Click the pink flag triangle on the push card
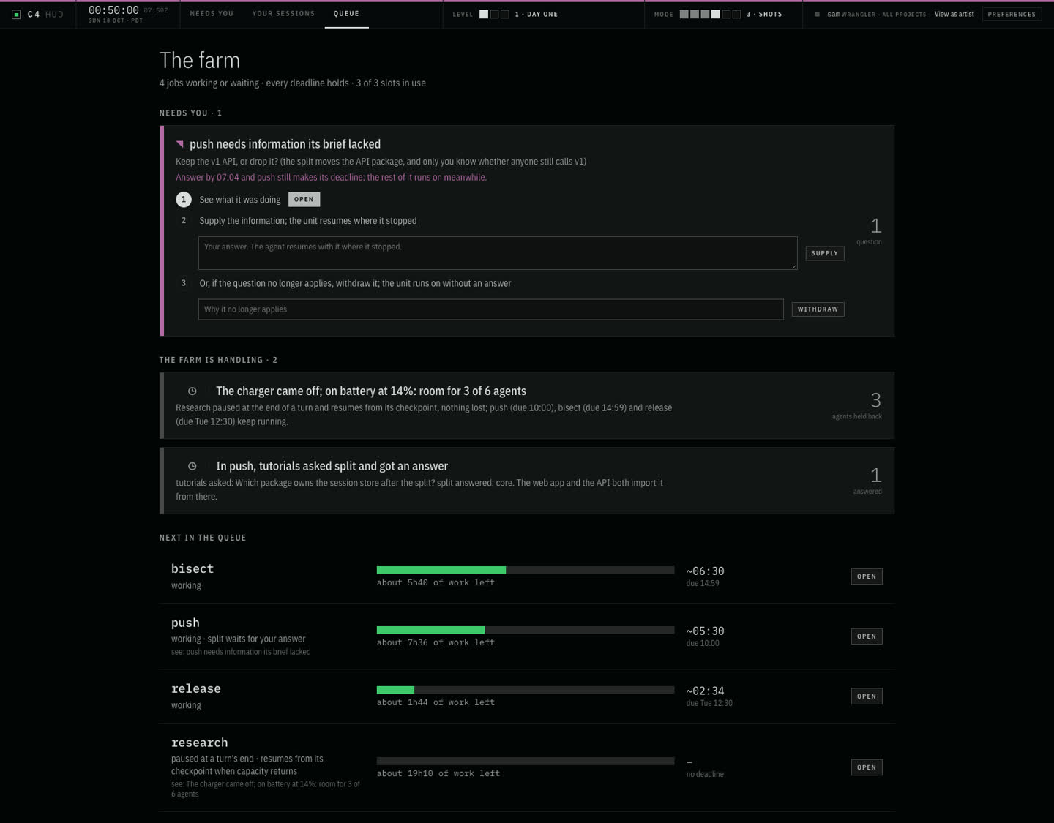The width and height of the screenshot is (1054, 823). coord(179,143)
